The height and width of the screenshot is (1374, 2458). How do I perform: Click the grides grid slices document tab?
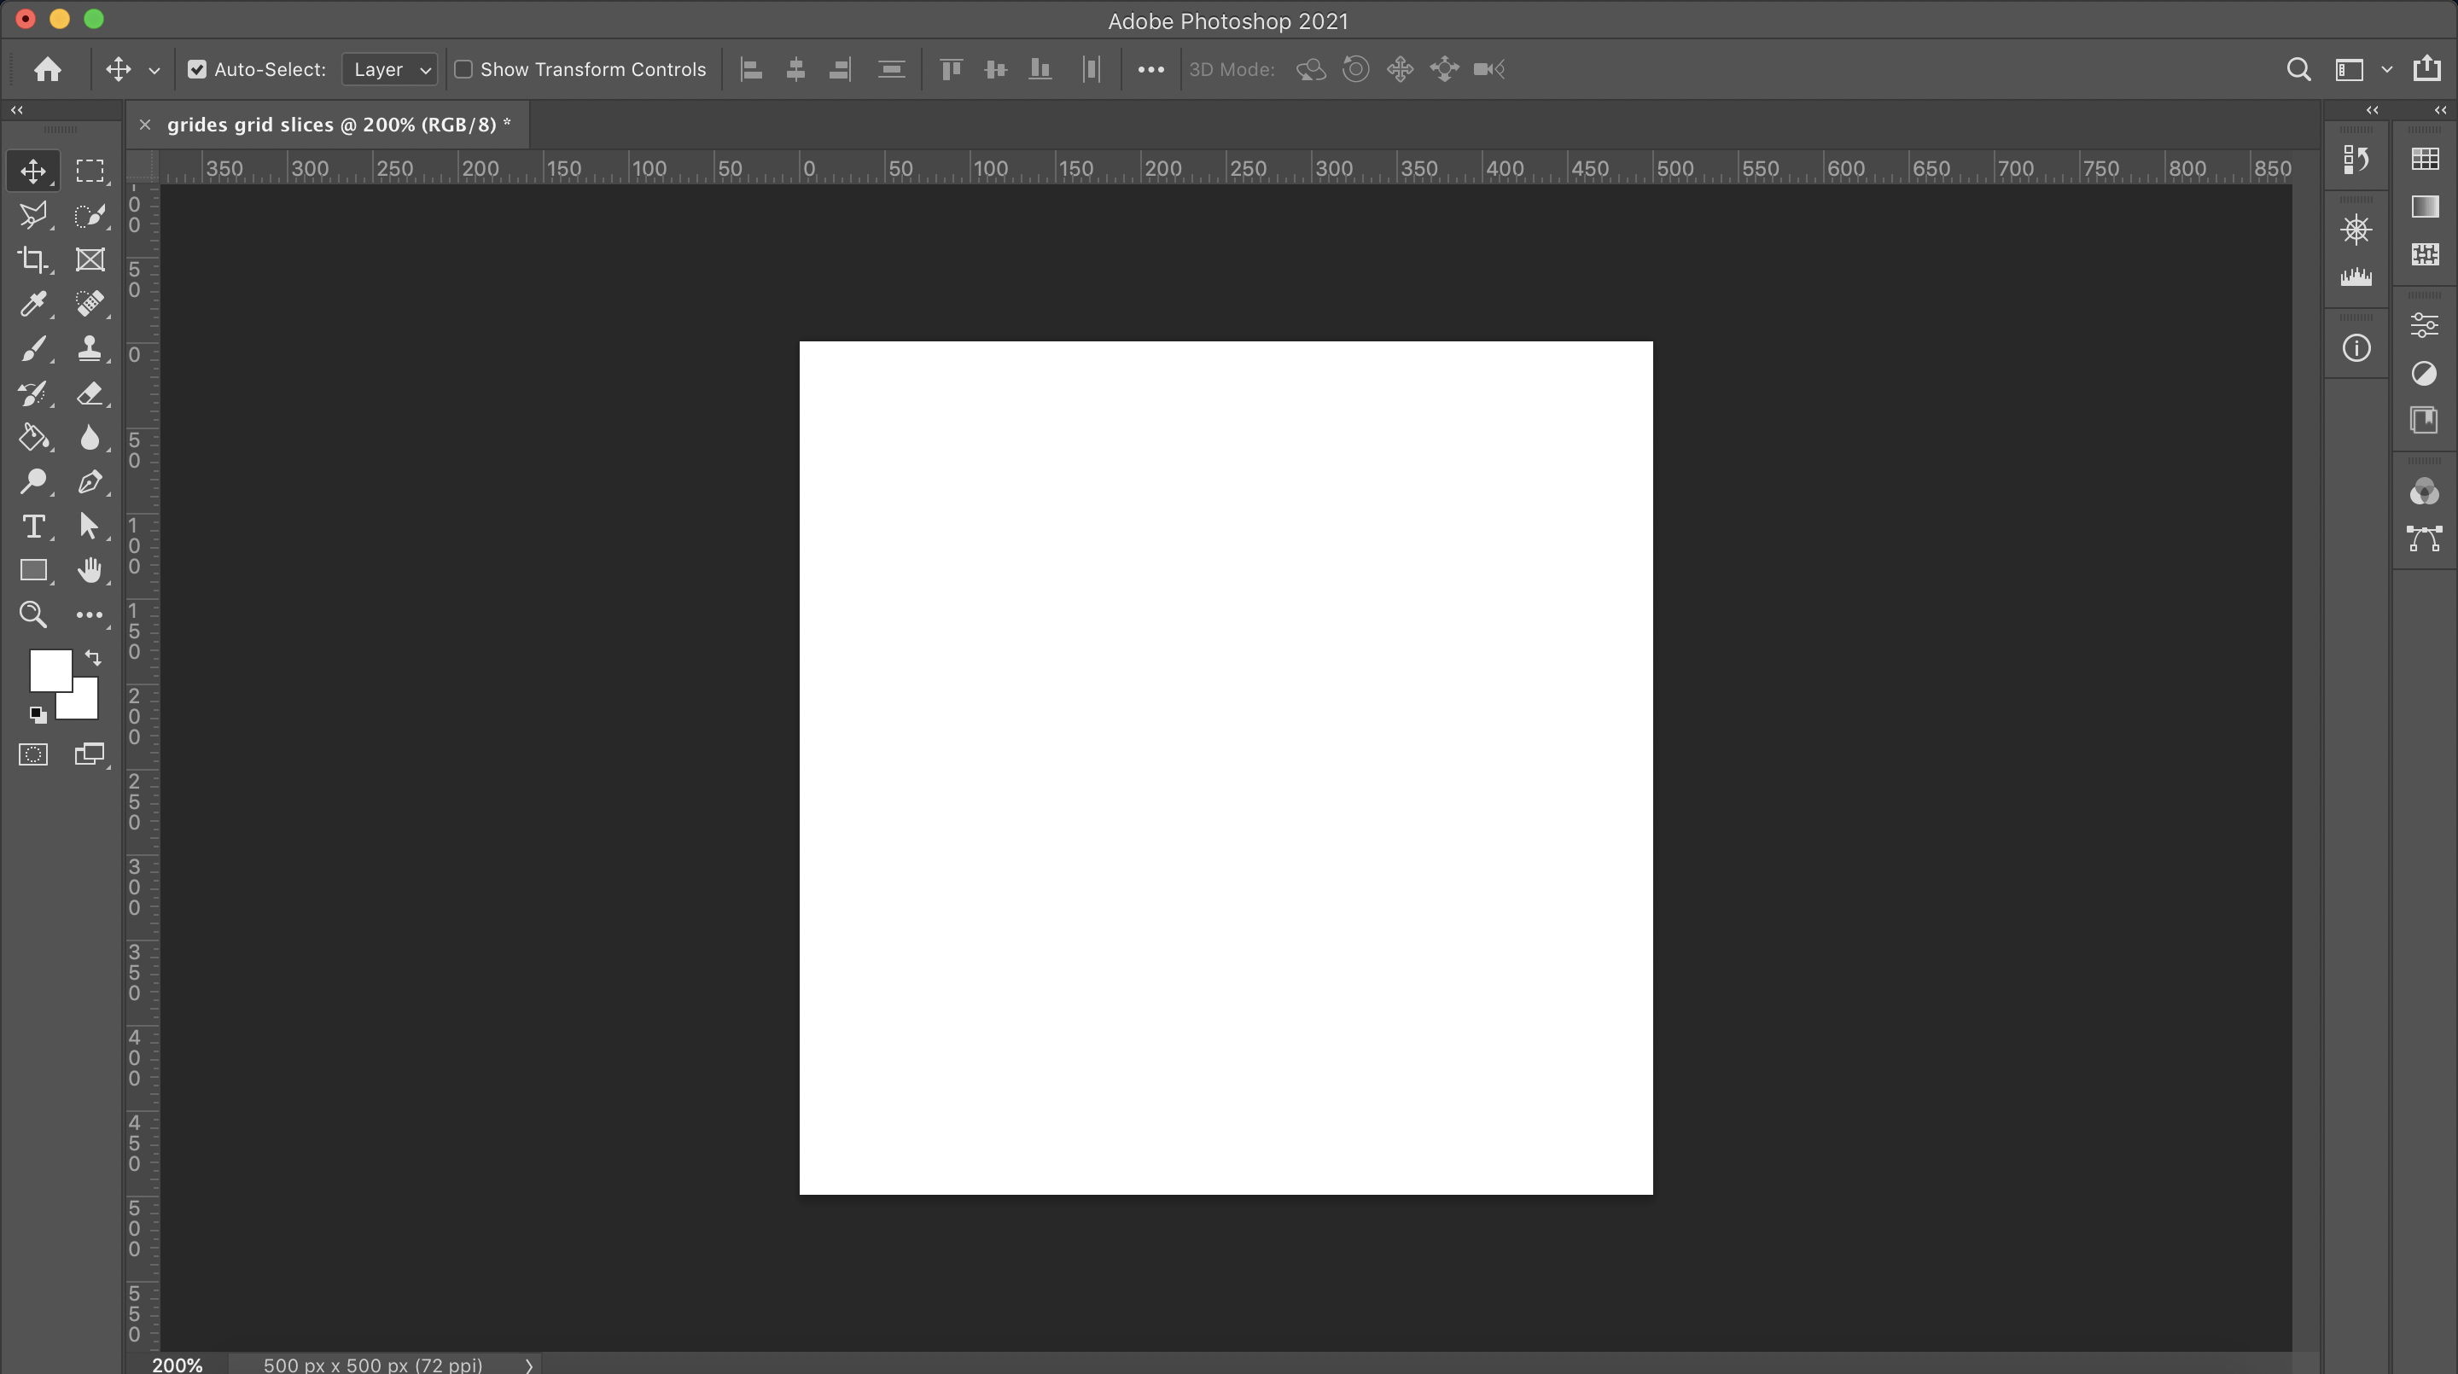pyautogui.click(x=338, y=125)
